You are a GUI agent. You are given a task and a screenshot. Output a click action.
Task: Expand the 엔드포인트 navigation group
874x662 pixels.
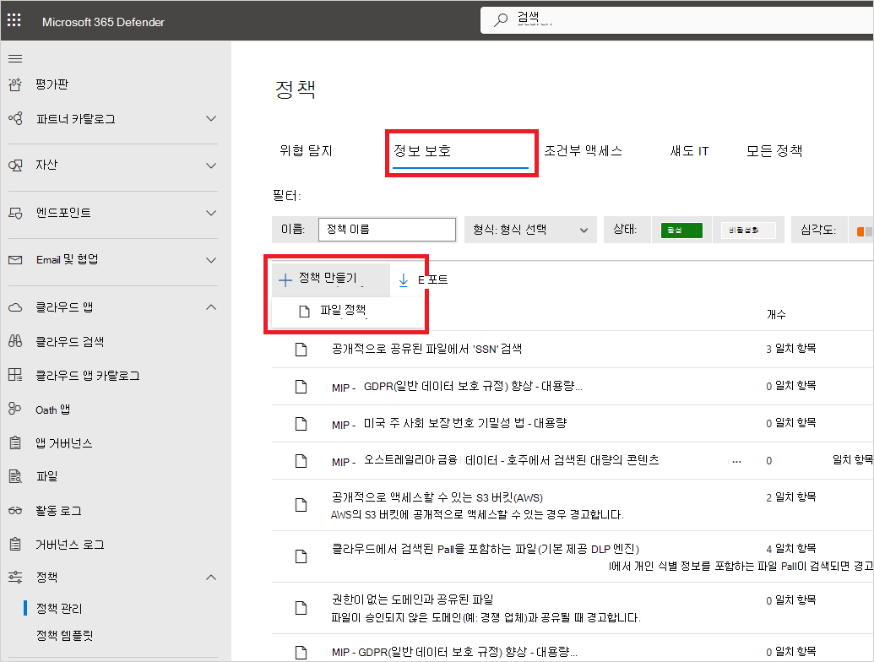coord(211,213)
